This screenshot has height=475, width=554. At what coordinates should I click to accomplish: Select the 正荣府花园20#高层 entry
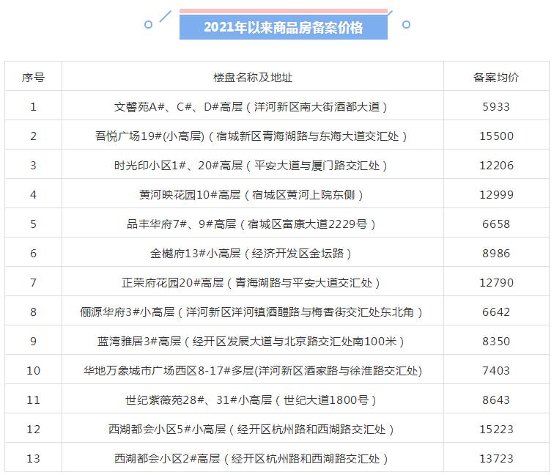coord(251,283)
